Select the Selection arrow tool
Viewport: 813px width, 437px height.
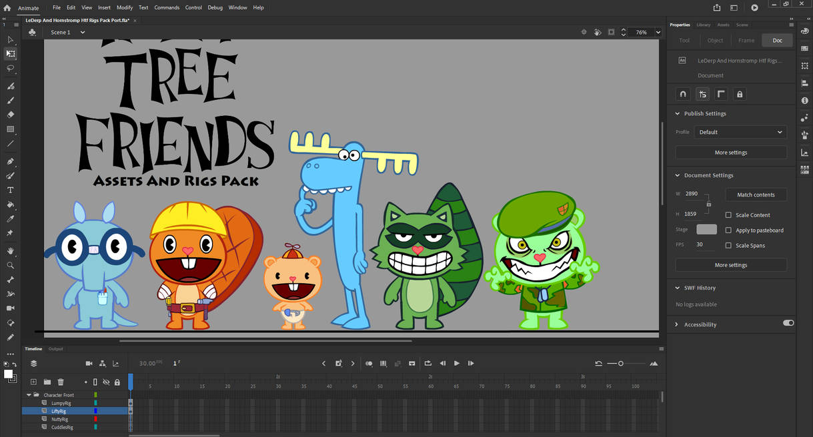coord(10,40)
